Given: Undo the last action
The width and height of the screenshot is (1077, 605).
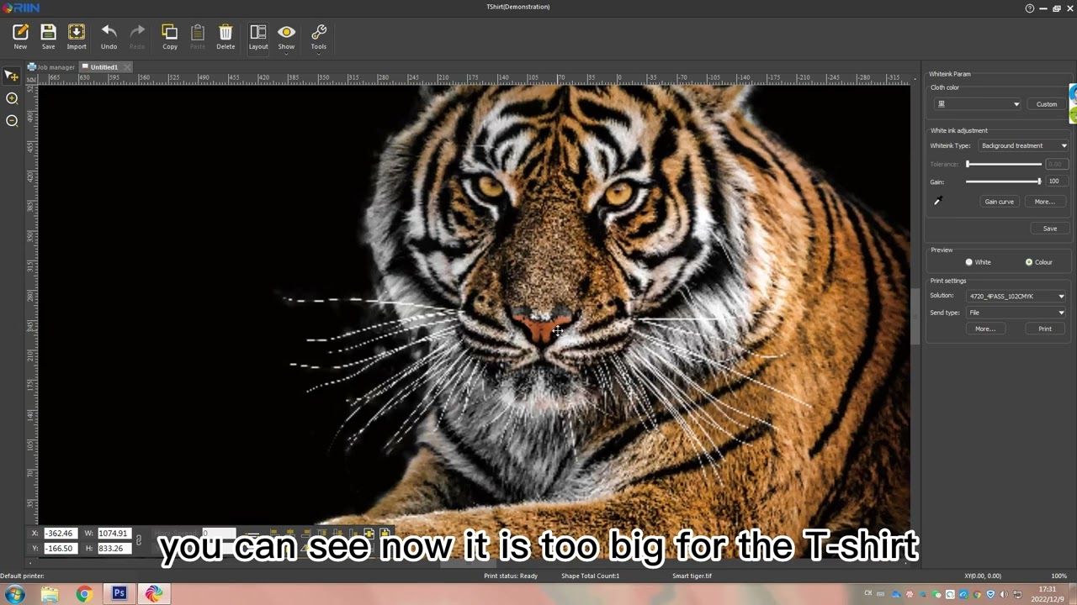Looking at the screenshot, I should click(x=109, y=36).
